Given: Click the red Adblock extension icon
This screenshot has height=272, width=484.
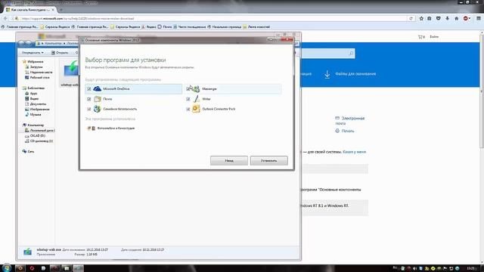Looking at the screenshot, I should [x=466, y=18].
